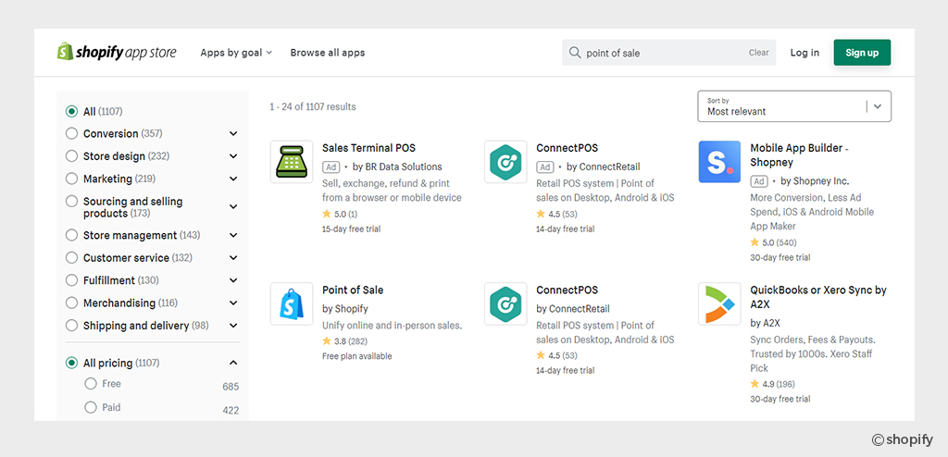Expand the Marketing category chevron

point(233,179)
